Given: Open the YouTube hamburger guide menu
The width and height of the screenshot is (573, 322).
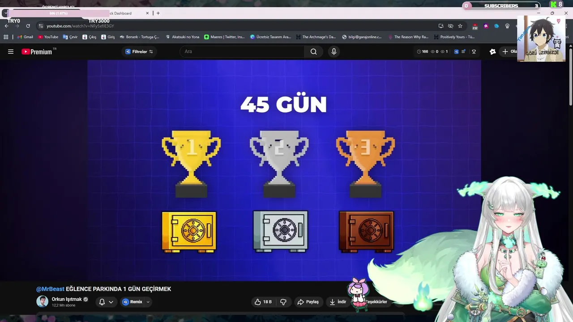Looking at the screenshot, I should tap(11, 51).
